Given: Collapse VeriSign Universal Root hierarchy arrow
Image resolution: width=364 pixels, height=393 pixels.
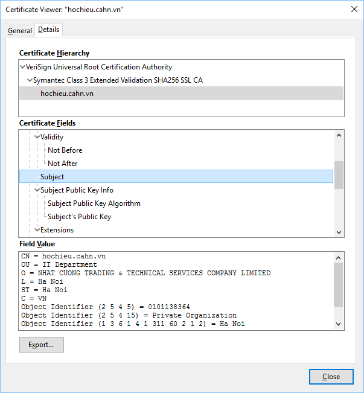Looking at the screenshot, I should (x=22, y=67).
